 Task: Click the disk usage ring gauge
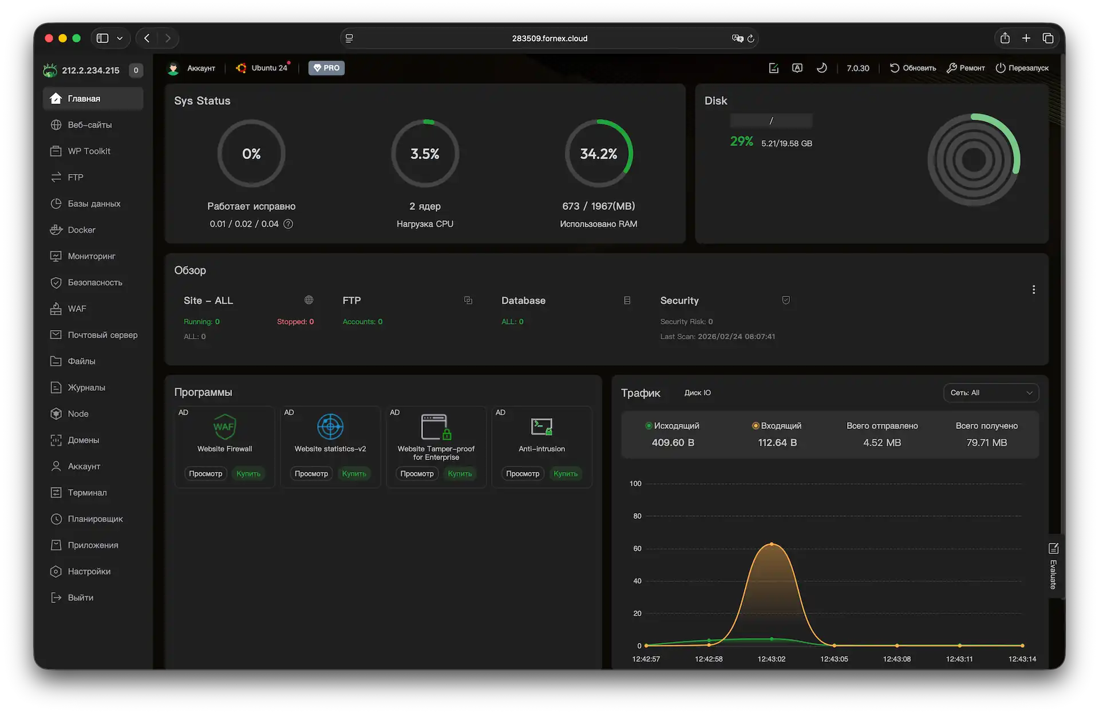pyautogui.click(x=974, y=160)
